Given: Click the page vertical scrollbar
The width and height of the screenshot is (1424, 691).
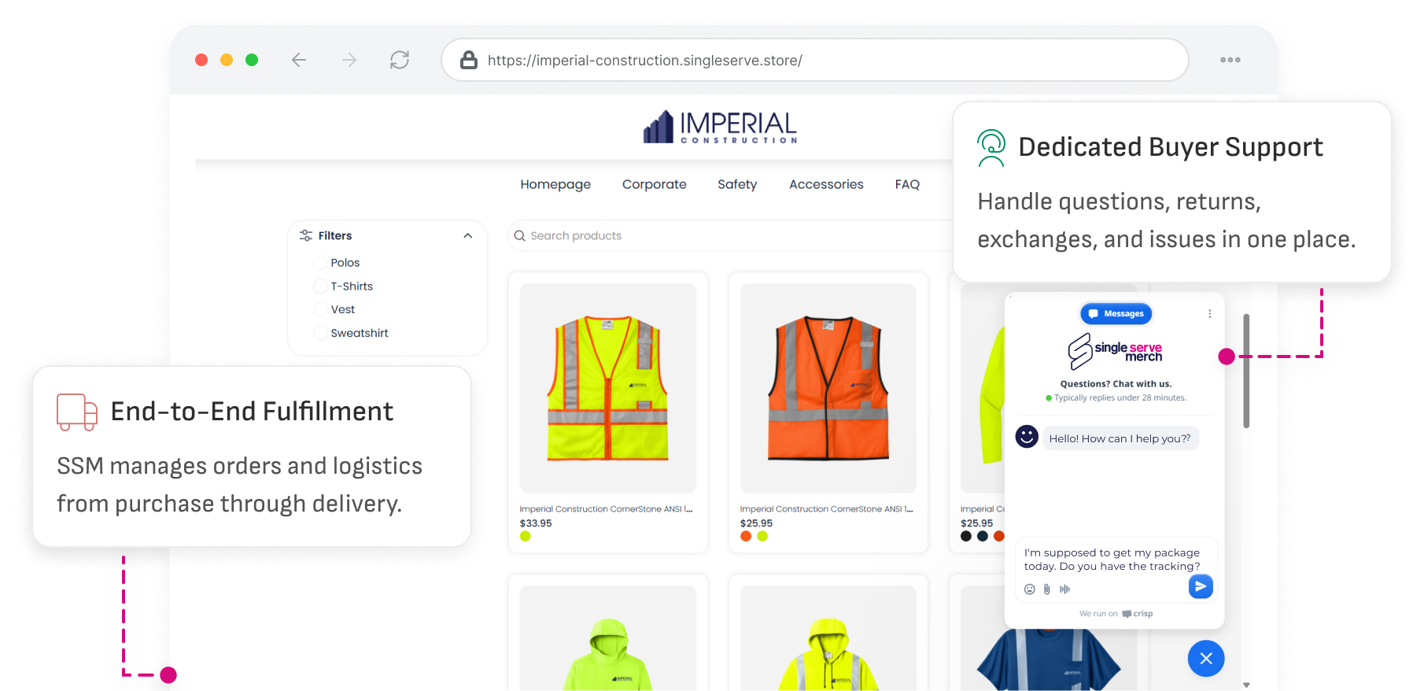Looking at the screenshot, I should pos(1246,371).
